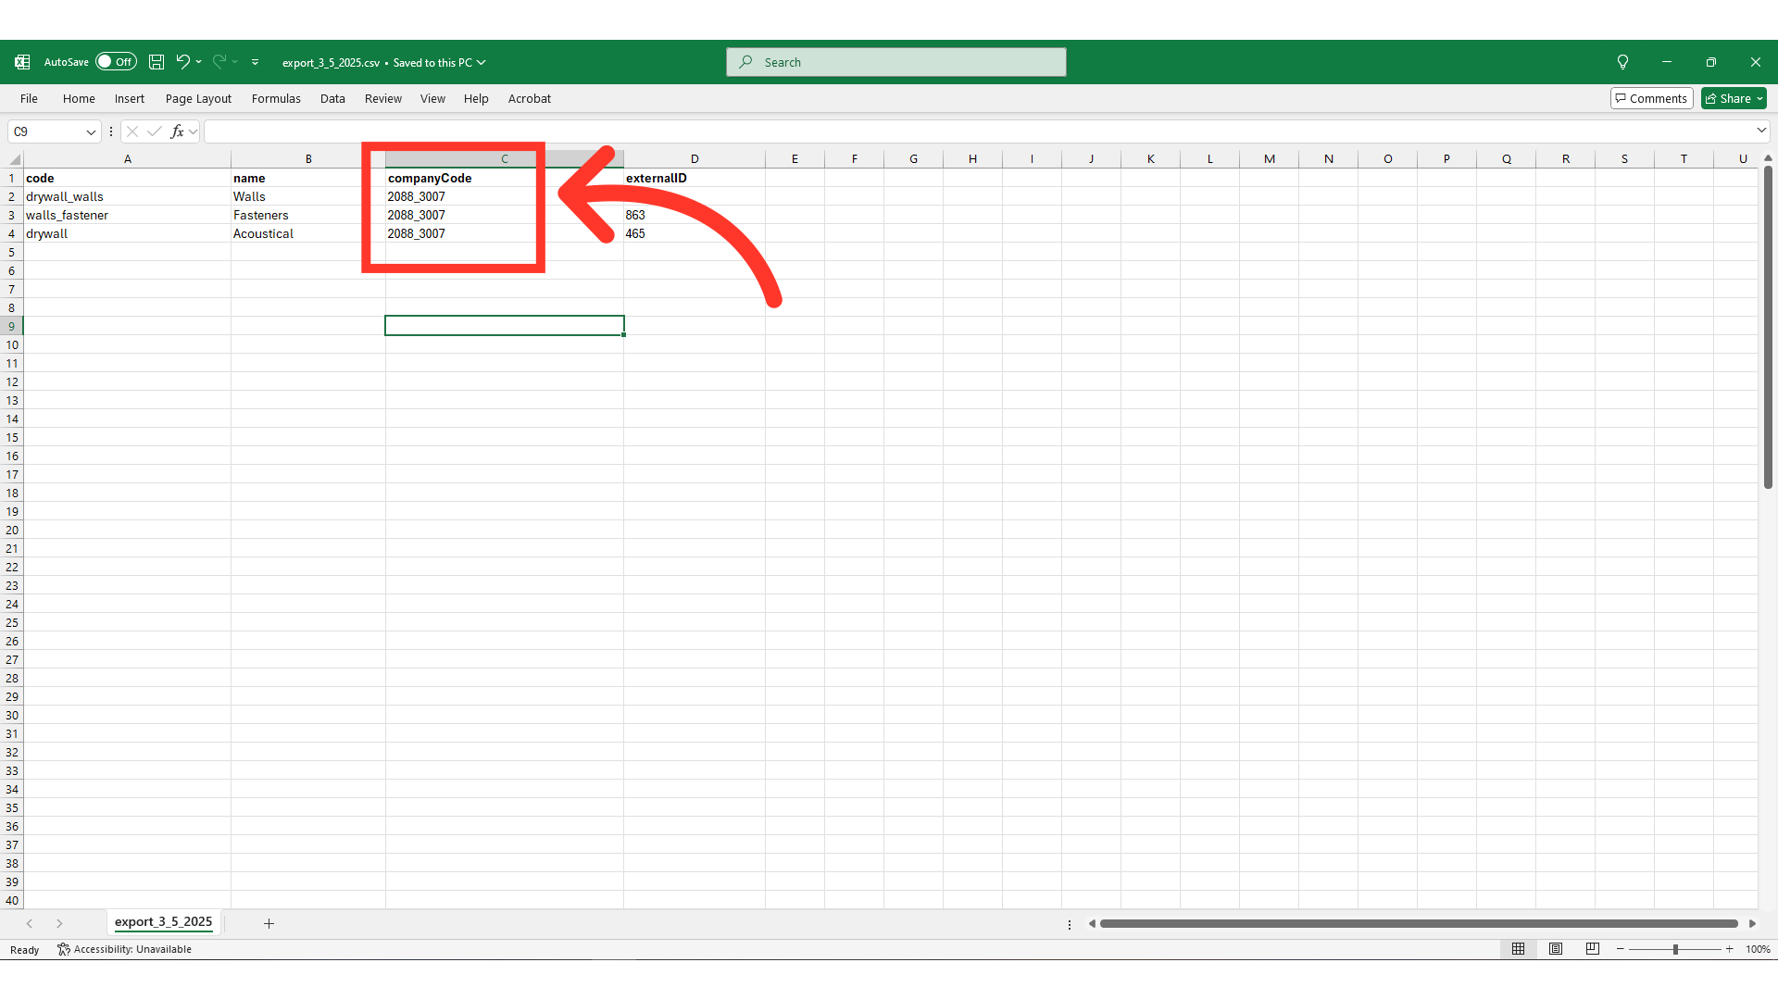Click the Select All corner triangle
The height and width of the screenshot is (1000, 1778).
tap(14, 159)
